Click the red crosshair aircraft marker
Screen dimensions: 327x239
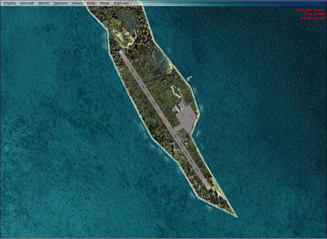point(164,120)
